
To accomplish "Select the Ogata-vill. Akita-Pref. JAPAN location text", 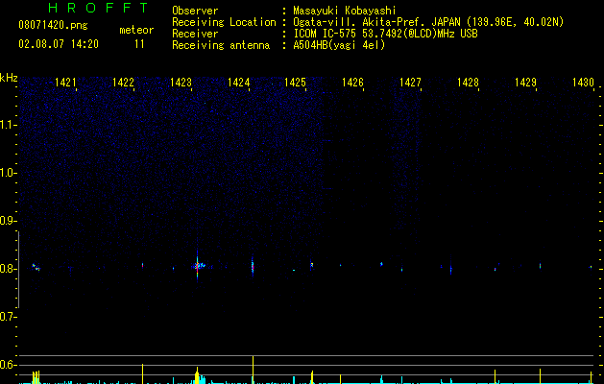I will [x=428, y=22].
